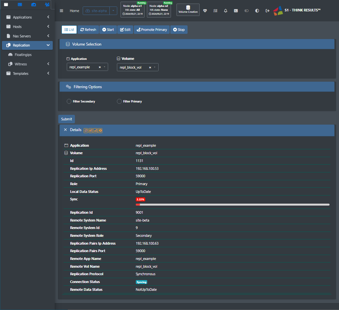
Task: Open the heartbeat health icon
Action: pos(205,11)
